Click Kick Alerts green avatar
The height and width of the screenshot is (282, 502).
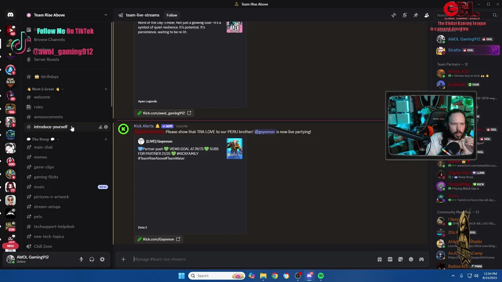coord(124,129)
